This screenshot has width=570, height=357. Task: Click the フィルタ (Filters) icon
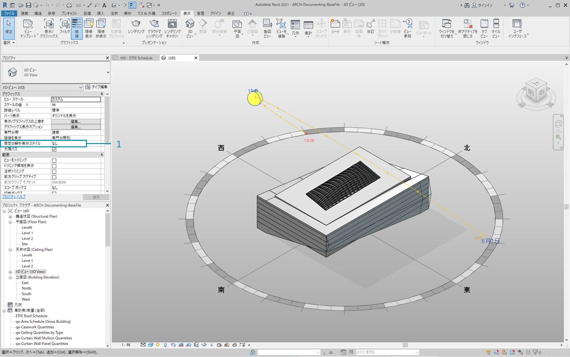(x=65, y=27)
